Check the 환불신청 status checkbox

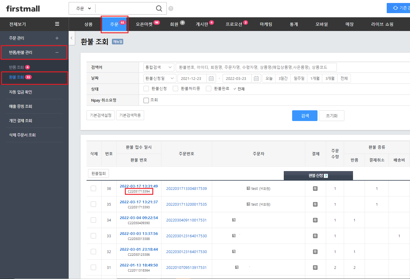tap(146, 89)
